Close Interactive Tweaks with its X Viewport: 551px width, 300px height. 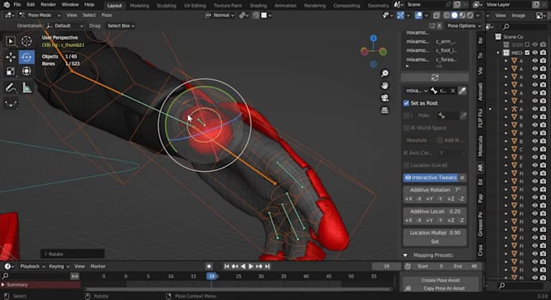click(x=463, y=178)
